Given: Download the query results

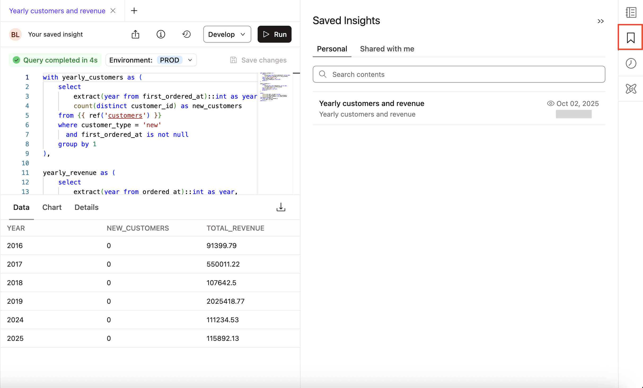Looking at the screenshot, I should 281,207.
